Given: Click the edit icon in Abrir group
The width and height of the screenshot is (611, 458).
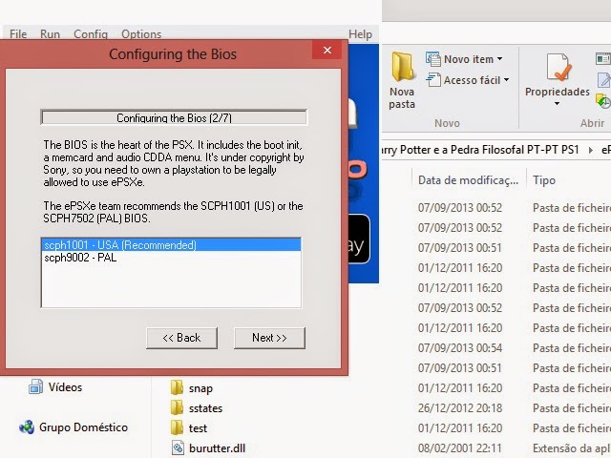Looking at the screenshot, I should pos(603,80).
